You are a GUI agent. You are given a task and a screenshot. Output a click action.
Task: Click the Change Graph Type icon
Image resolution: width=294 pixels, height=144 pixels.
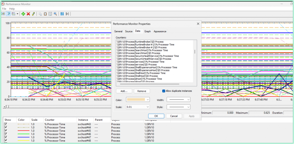tap(13, 14)
